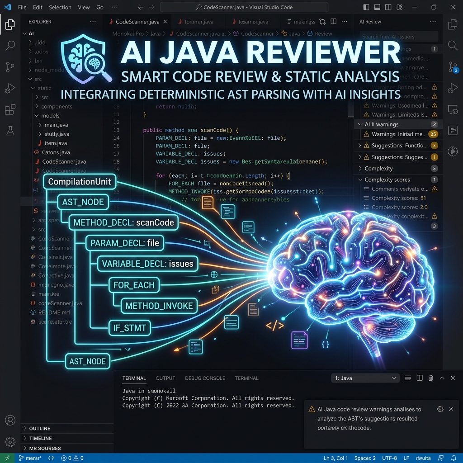This screenshot has height=463, width=463.
Task: Go back with the left arrow
Action: (141, 7)
